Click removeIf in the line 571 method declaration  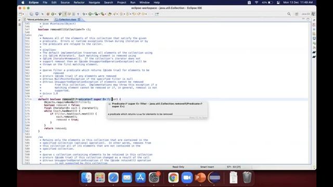[x=68, y=99]
